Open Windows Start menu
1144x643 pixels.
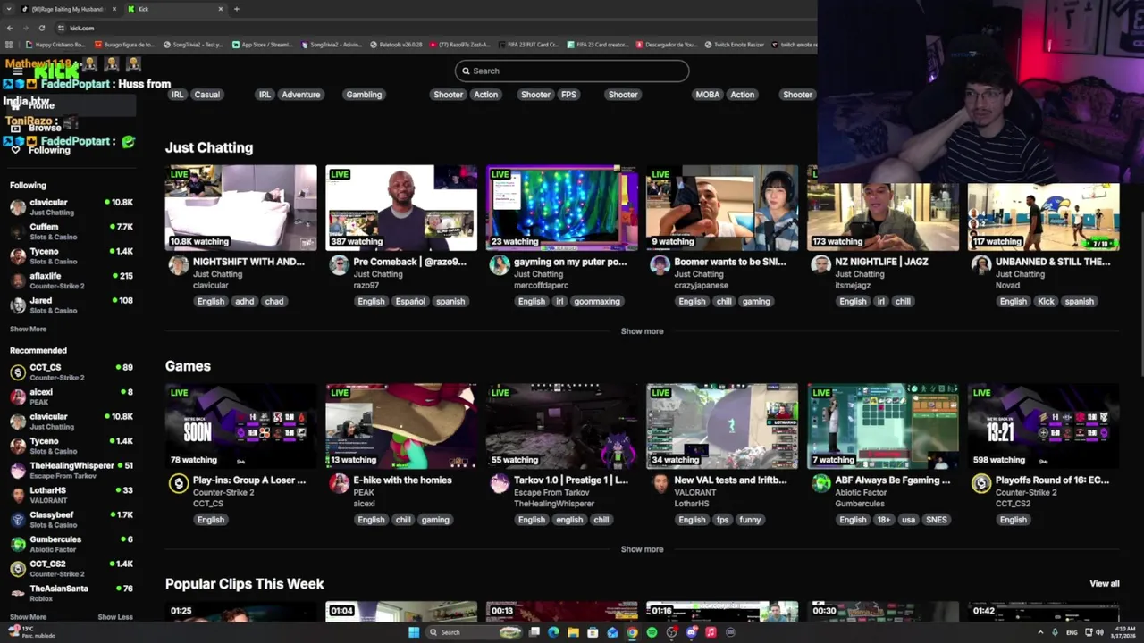click(414, 632)
